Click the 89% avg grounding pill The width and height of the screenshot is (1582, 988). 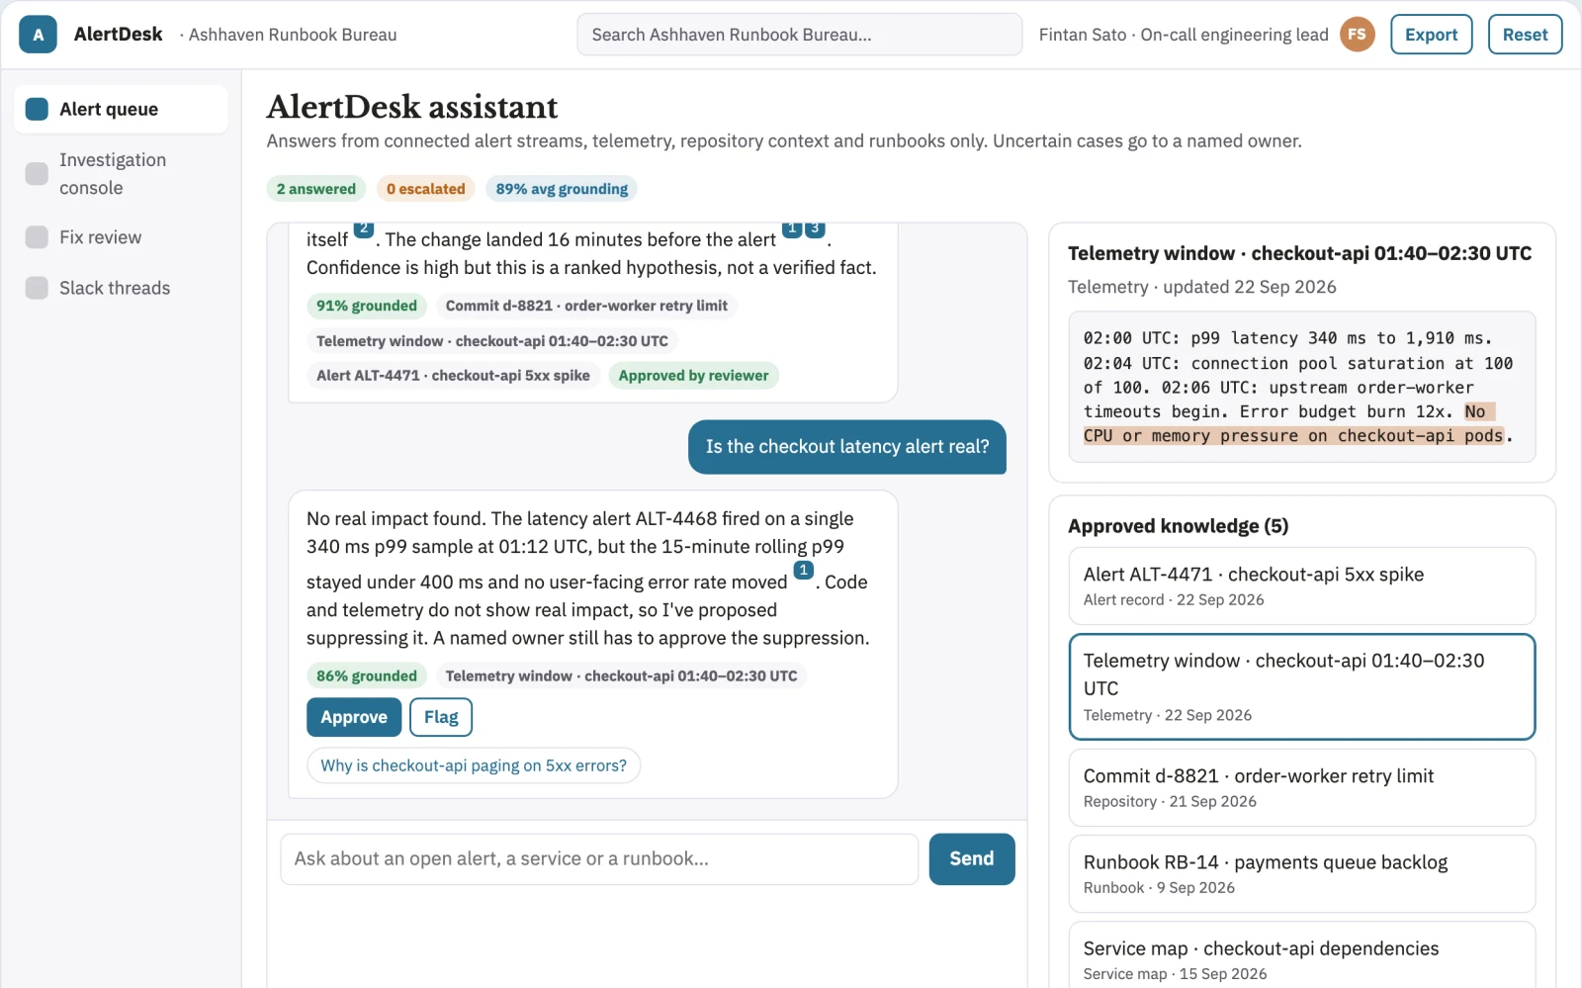(x=562, y=189)
